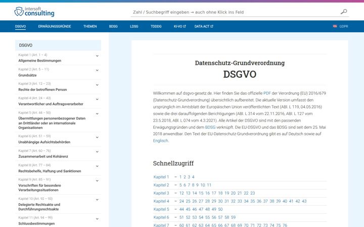Open the DSGVO menu tab
Screen dimensions: 364x227
click(x=20, y=26)
